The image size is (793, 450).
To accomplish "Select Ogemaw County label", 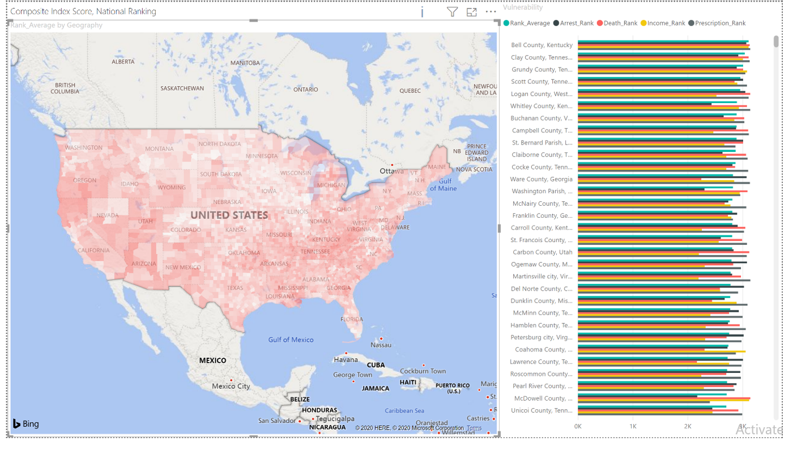I will [x=542, y=265].
